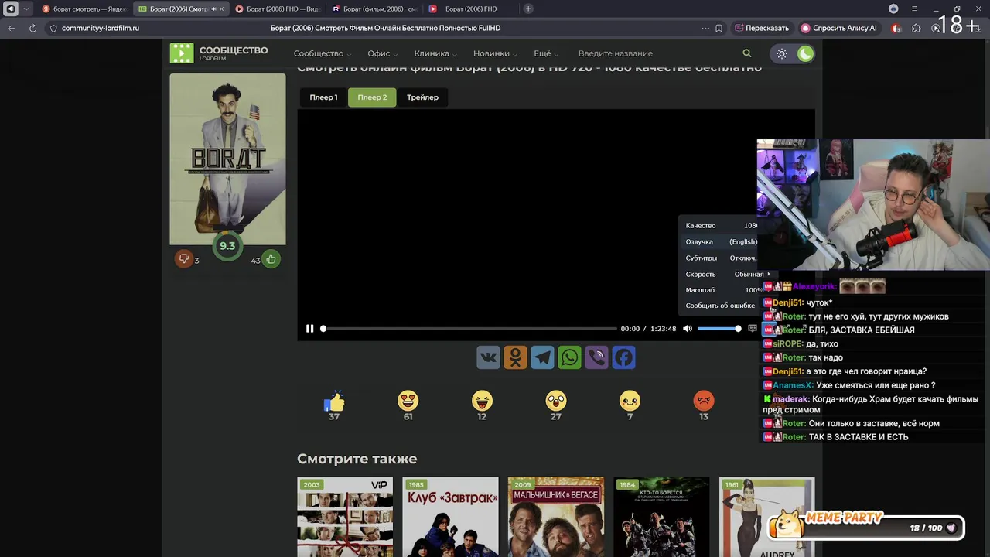Viewport: 990px width, 557px height.
Task: Open the Клуб «Завтрак» 1985 thumbnail
Action: [x=450, y=516]
